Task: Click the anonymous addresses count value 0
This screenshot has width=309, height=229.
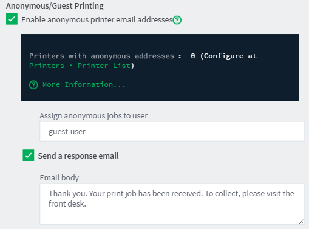Action: click(193, 56)
